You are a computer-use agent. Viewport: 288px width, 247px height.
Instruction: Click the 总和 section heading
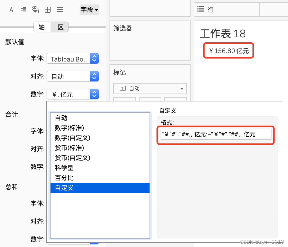point(12,187)
